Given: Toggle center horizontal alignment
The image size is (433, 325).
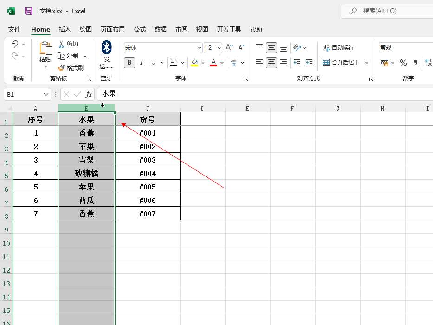Looking at the screenshot, I should tap(271, 63).
